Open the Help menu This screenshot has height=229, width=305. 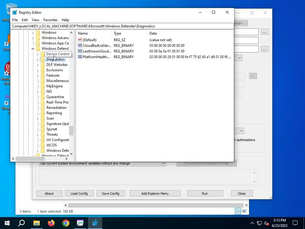click(x=65, y=20)
